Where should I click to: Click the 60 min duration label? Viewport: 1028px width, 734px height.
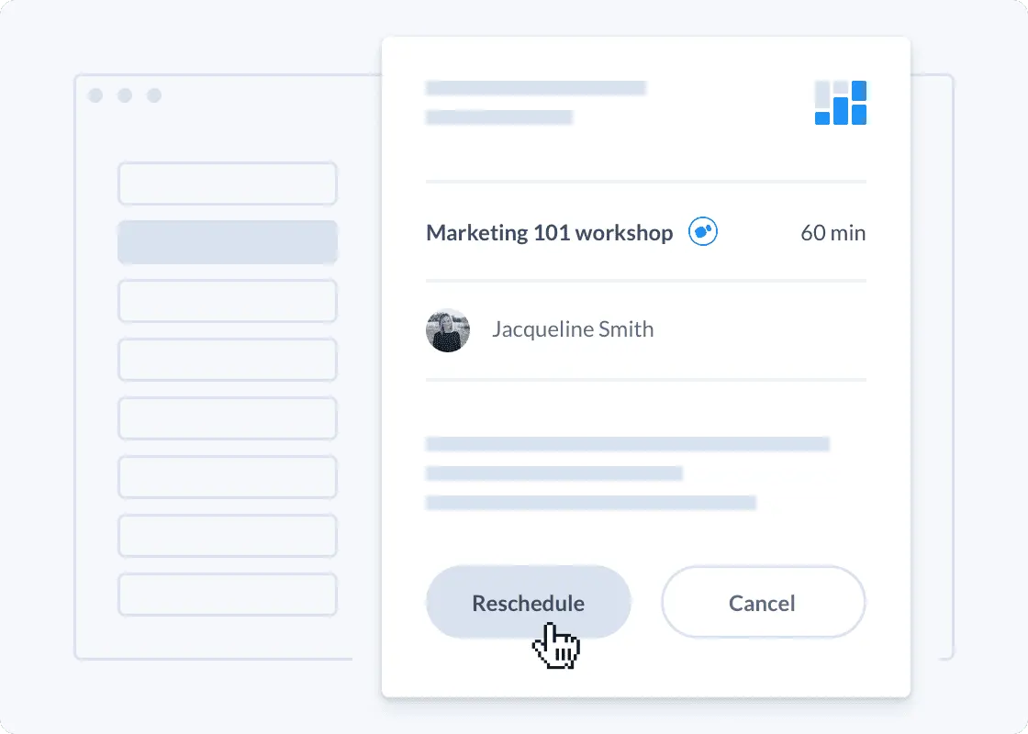832,233
